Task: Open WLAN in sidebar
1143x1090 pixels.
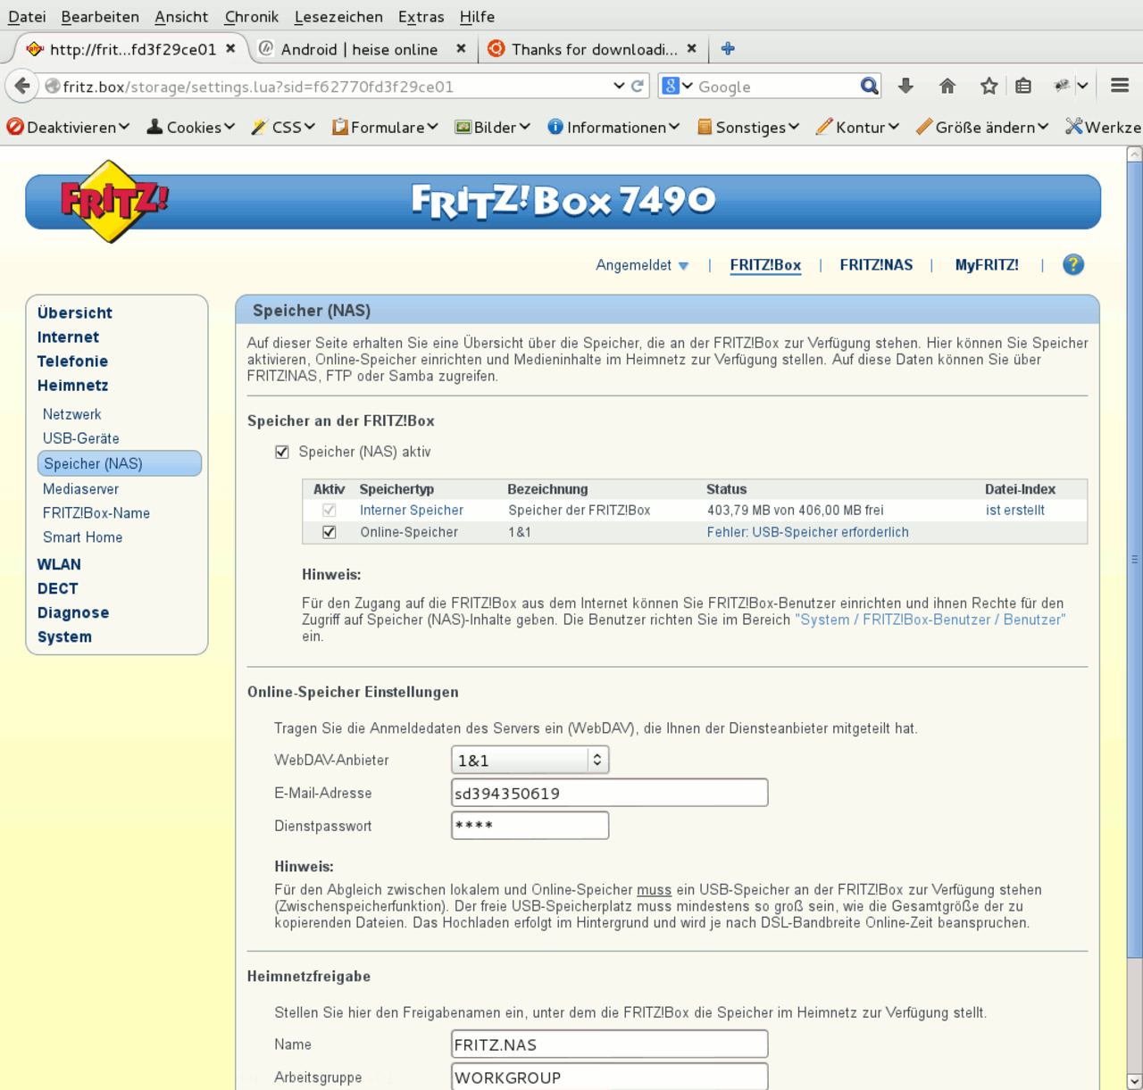Action: [59, 564]
